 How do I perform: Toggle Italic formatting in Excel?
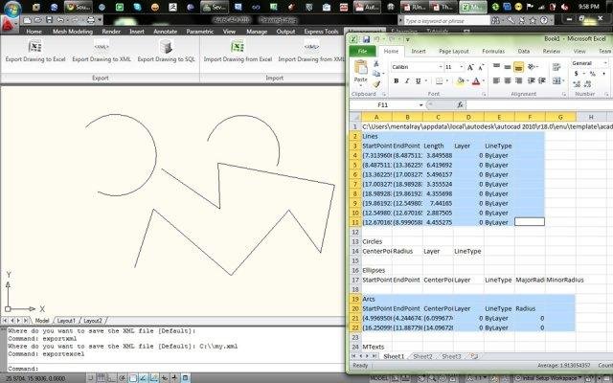click(408, 81)
